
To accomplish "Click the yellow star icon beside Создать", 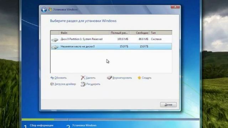I will pos(139,78).
